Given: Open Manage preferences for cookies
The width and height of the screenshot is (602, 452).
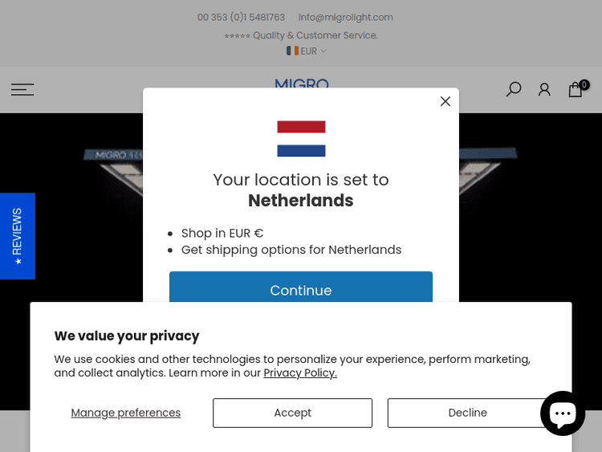Looking at the screenshot, I should tap(126, 413).
